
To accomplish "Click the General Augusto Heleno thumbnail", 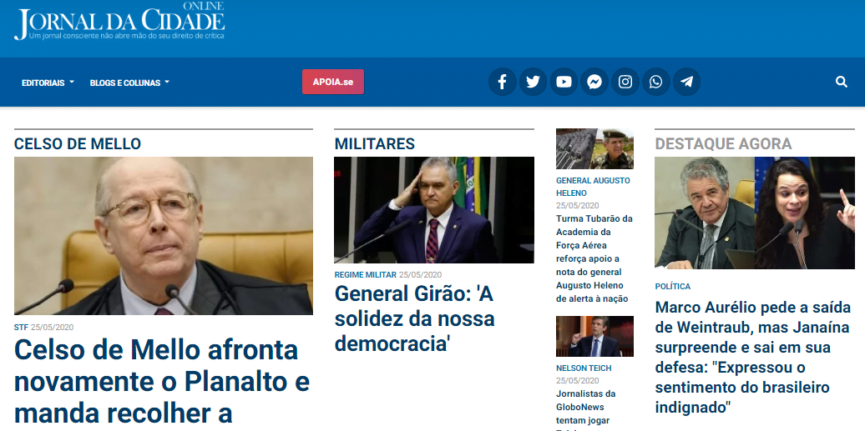I will pos(594,149).
